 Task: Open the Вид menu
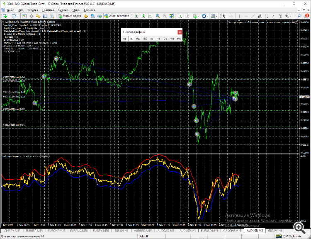point(21,10)
